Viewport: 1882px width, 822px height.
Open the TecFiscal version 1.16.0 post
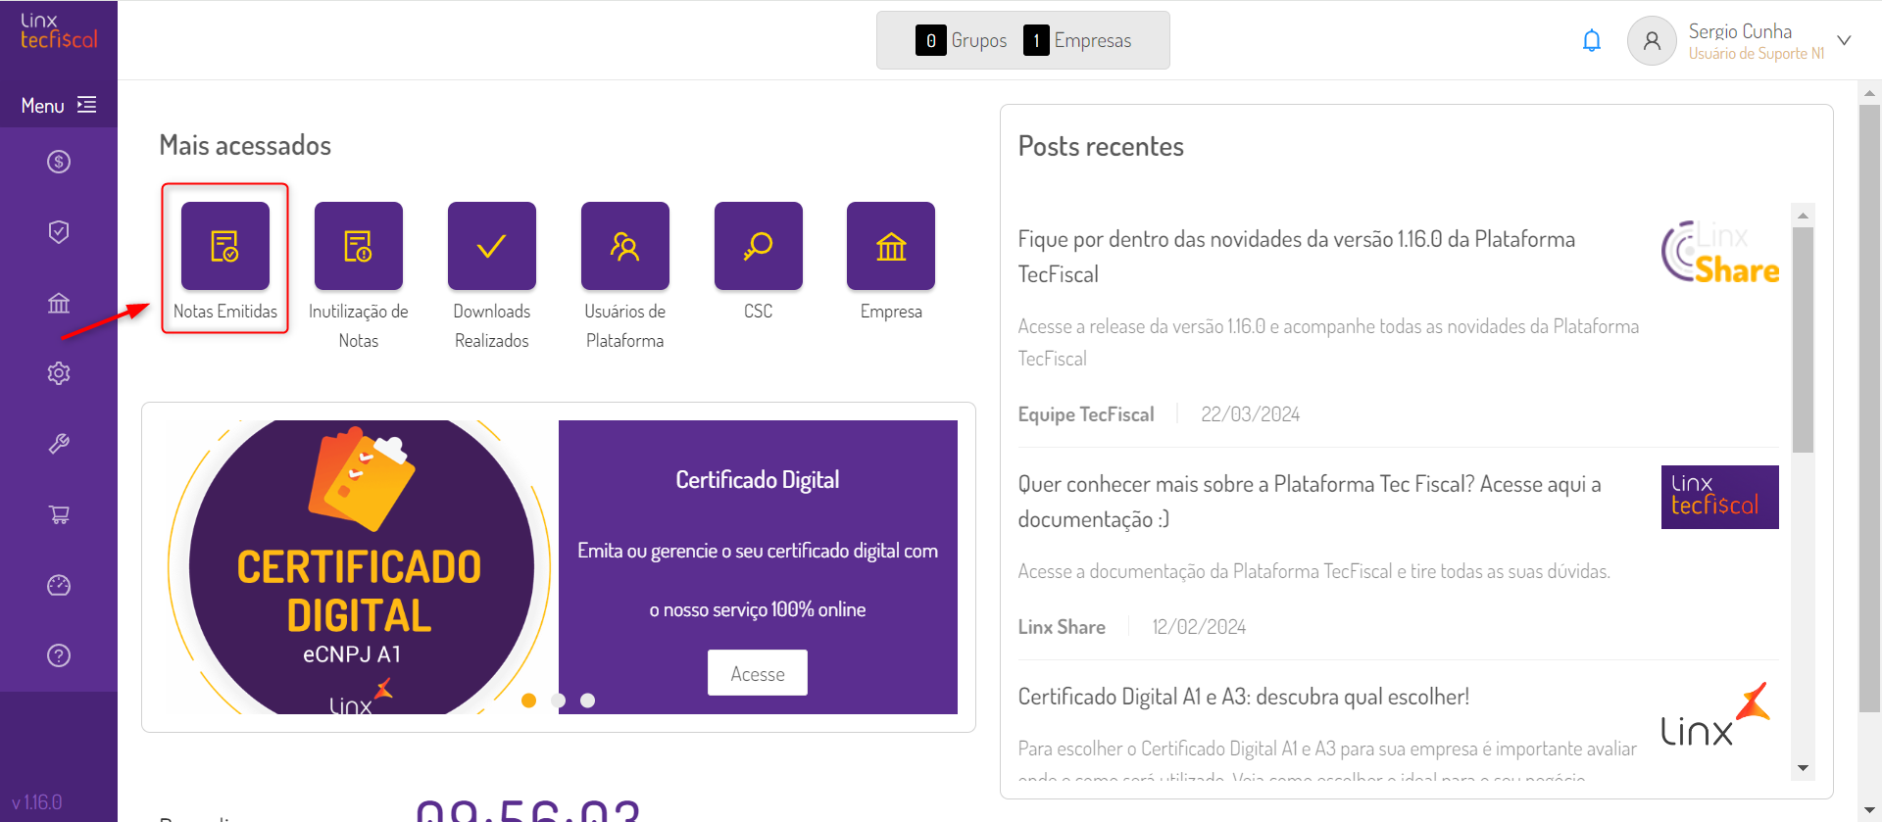[x=1296, y=256]
